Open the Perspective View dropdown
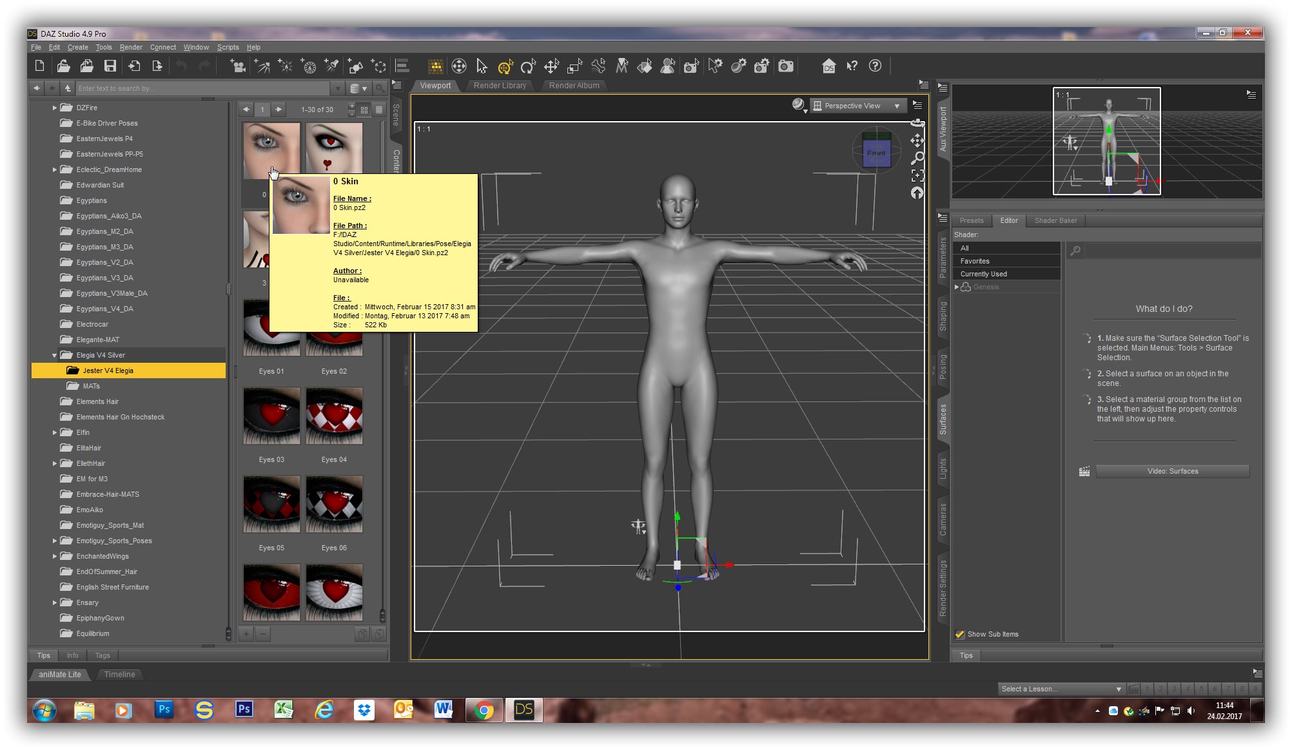Image resolution: width=1292 pixels, height=750 pixels. [x=858, y=106]
